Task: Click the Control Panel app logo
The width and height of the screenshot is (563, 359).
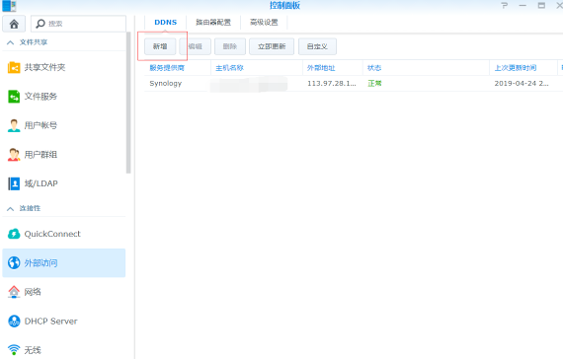Action: (9, 6)
